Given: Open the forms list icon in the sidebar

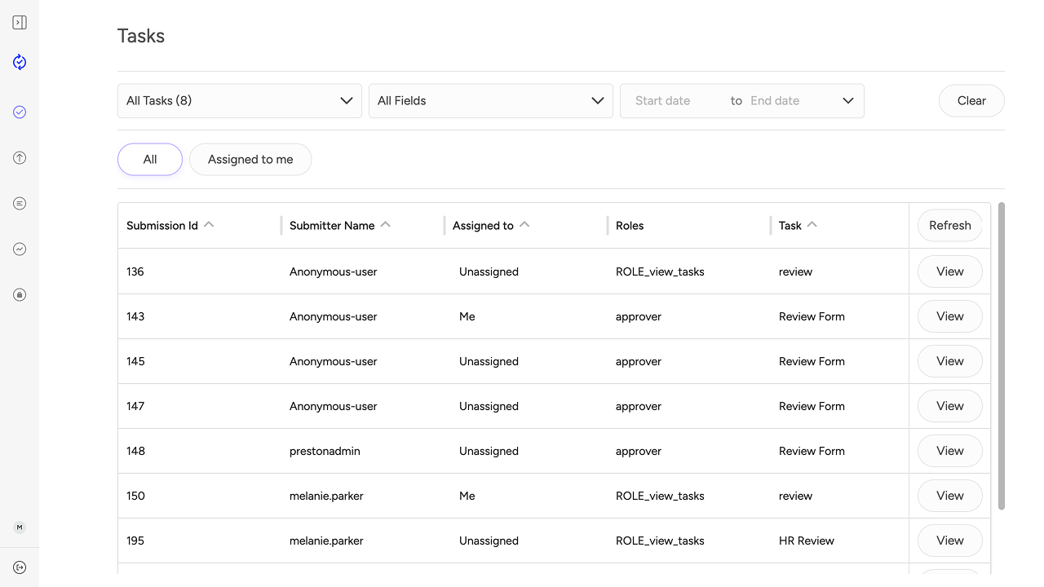Looking at the screenshot, I should coord(20,204).
